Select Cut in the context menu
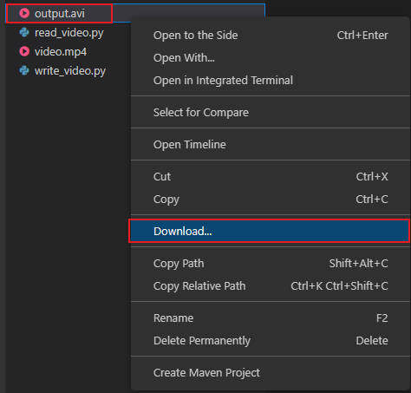 pyautogui.click(x=271, y=177)
